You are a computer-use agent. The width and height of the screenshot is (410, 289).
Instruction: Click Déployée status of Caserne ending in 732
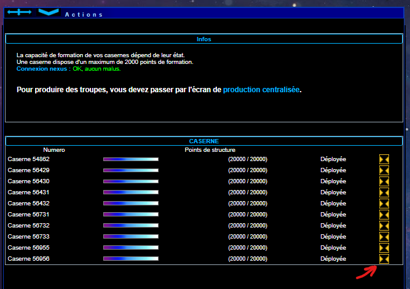point(333,226)
